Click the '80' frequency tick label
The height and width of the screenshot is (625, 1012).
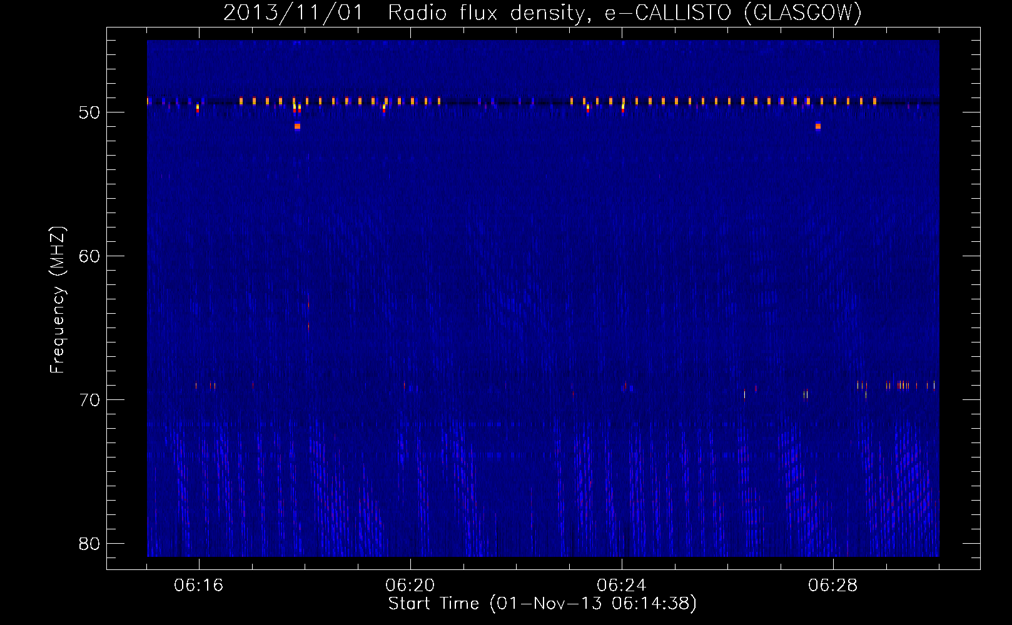click(x=89, y=544)
